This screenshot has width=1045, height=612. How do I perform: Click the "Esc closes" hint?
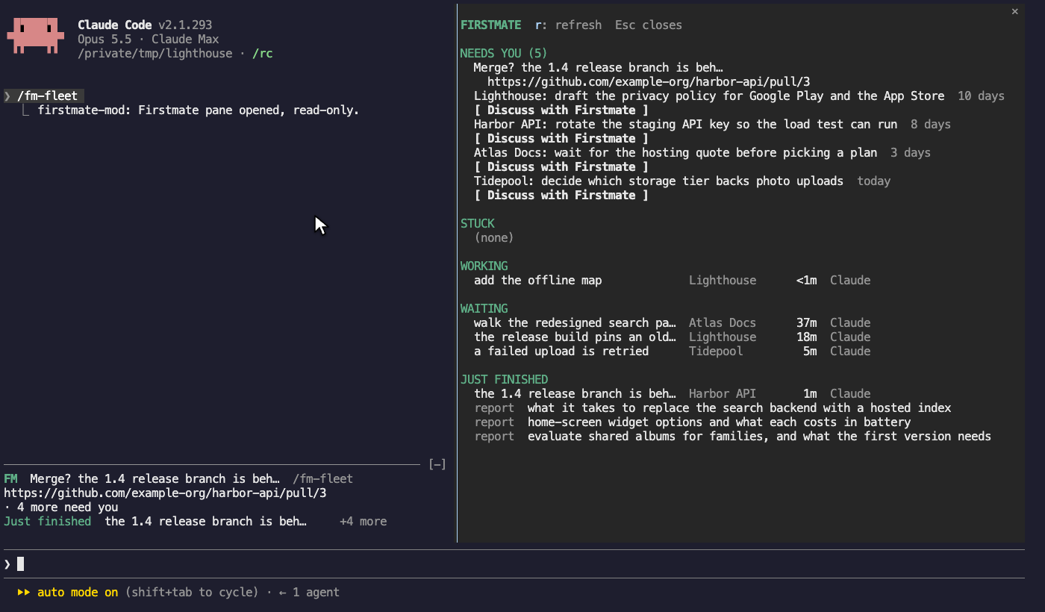pos(649,25)
